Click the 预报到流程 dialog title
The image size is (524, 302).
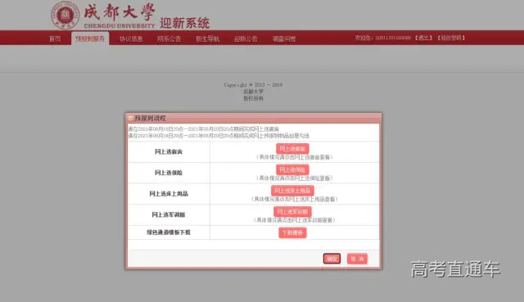pos(150,118)
